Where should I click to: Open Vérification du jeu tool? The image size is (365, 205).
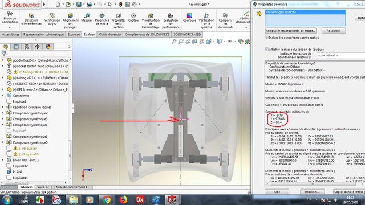(x=52, y=19)
